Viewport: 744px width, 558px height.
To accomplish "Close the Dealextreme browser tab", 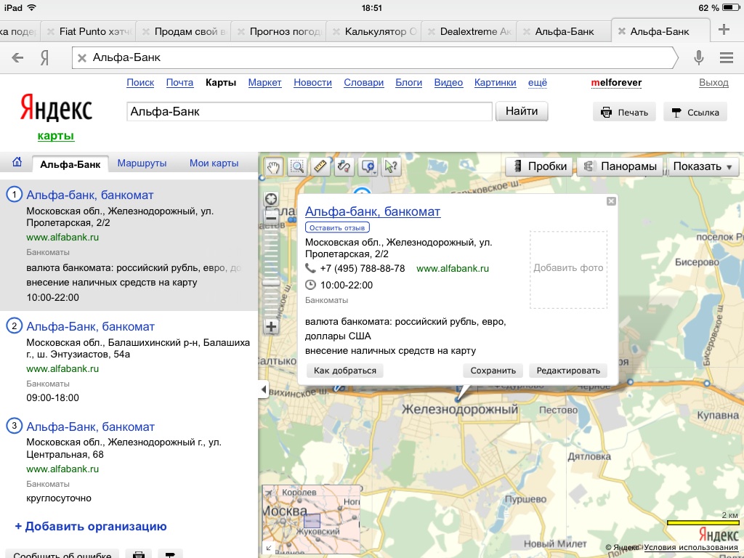I will 432,32.
